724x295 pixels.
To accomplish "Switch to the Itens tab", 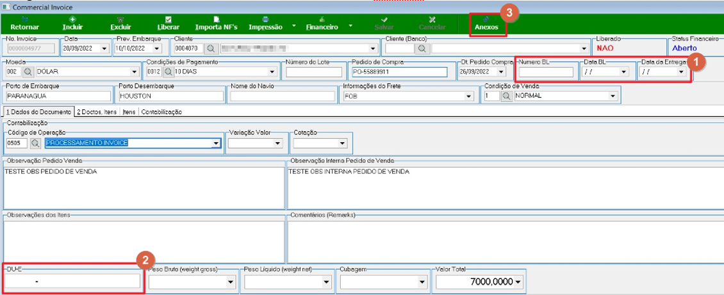I will tap(129, 111).
